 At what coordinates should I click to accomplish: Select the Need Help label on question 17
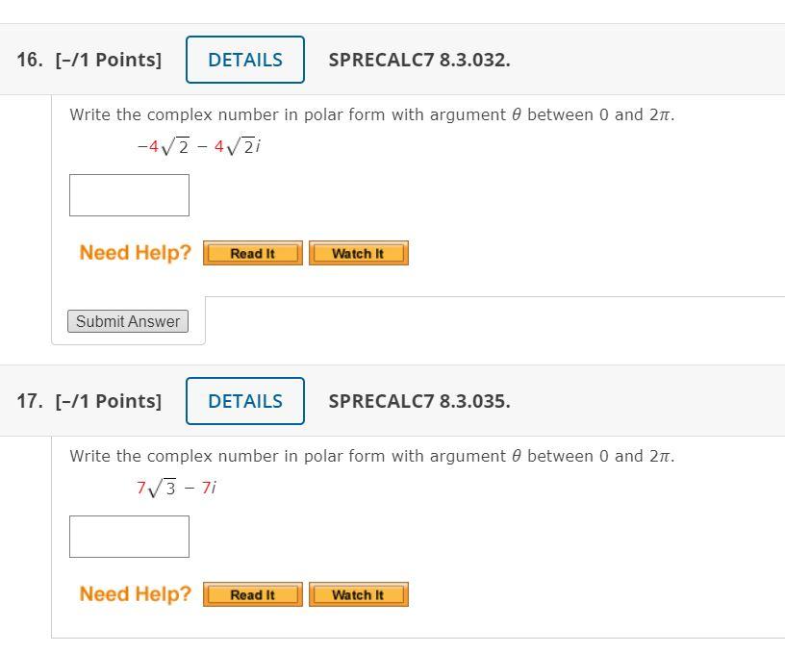pyautogui.click(x=135, y=593)
